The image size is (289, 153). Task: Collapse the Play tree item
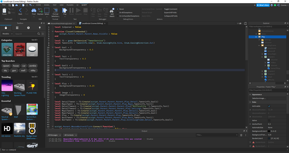coord(256,37)
